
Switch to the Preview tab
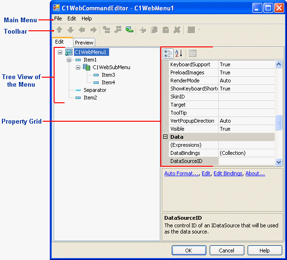tap(84, 43)
